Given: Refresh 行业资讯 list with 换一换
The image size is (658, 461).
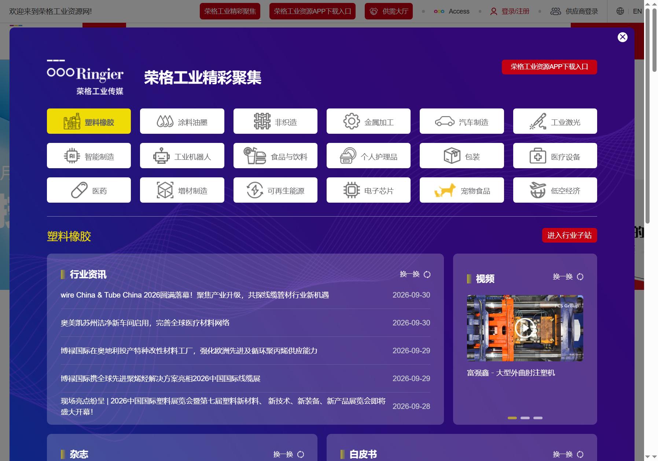Looking at the screenshot, I should (415, 274).
